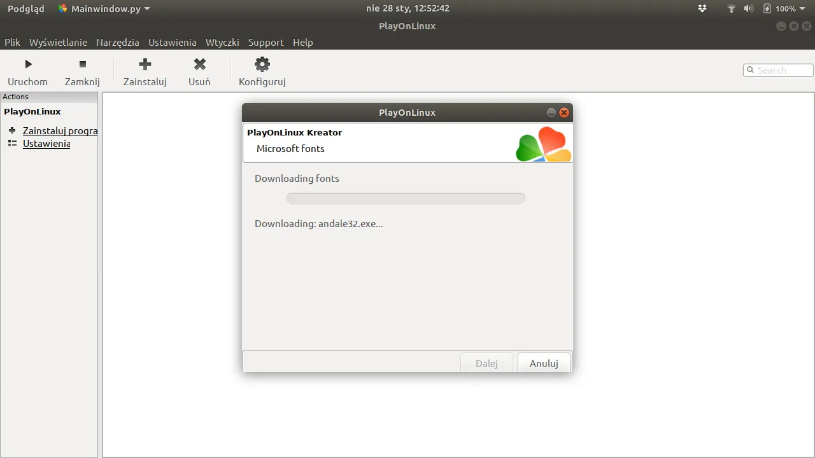Click the PlayOnLinux Kreator heading
Viewport: 815px width, 458px height.
click(295, 132)
